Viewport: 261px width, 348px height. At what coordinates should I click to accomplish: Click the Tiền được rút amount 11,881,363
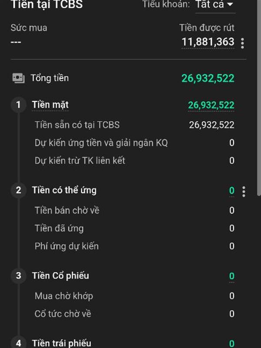[x=208, y=42]
